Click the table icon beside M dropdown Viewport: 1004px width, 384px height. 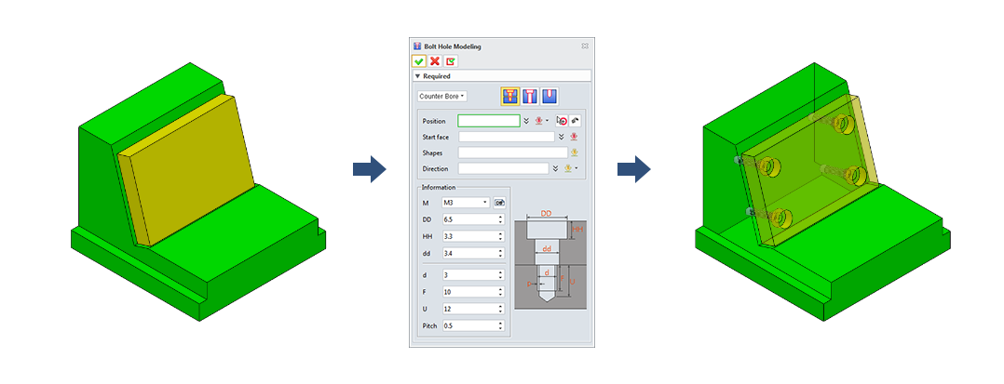(x=499, y=203)
